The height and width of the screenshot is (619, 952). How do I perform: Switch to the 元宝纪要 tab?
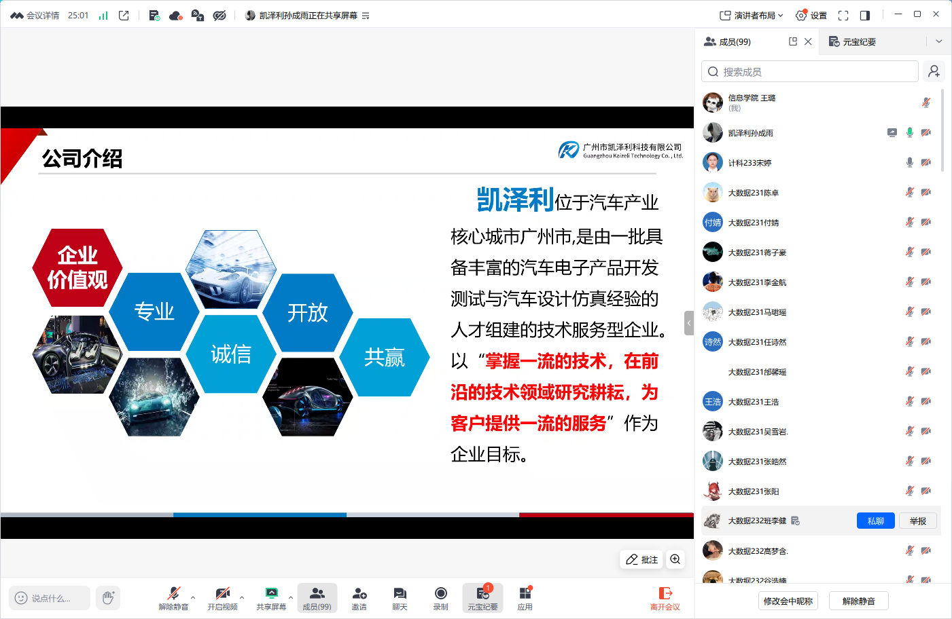(x=852, y=41)
